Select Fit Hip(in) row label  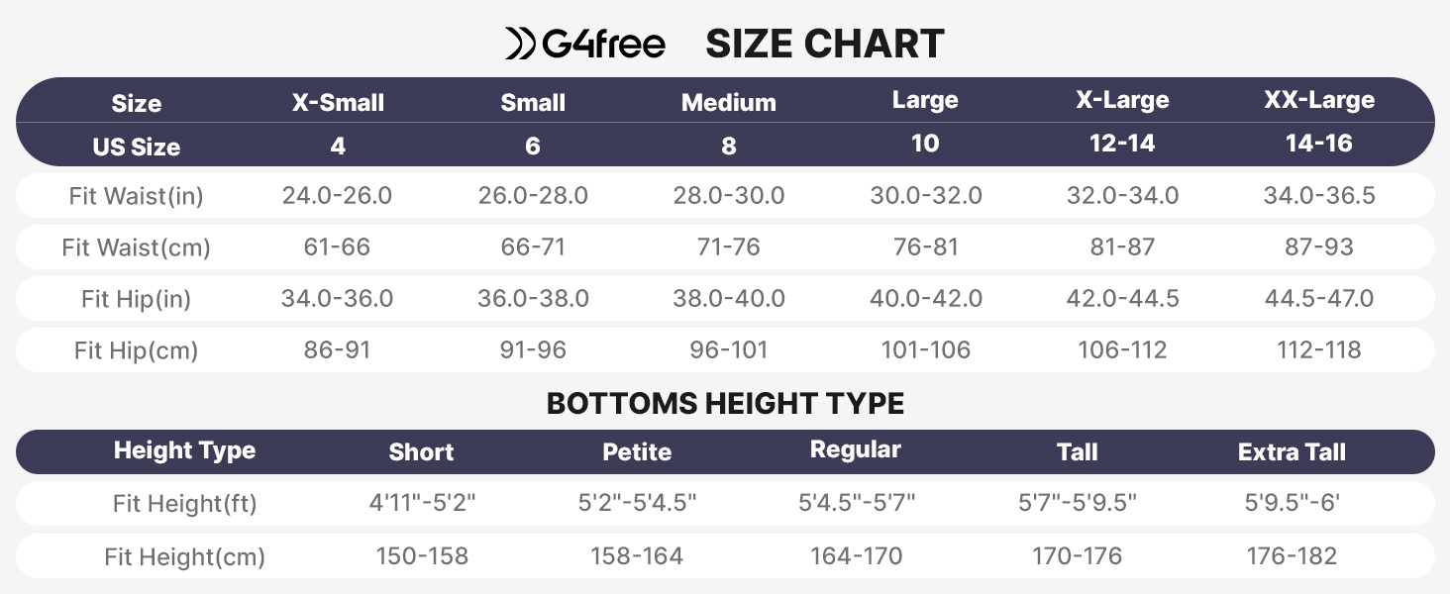[x=136, y=299]
